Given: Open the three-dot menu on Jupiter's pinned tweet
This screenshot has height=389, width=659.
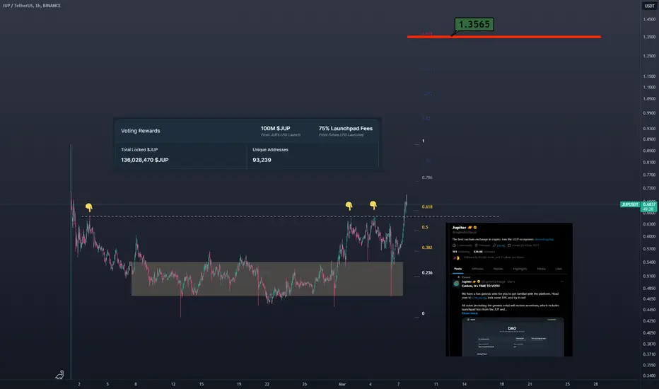Looking at the screenshot, I should (562, 281).
